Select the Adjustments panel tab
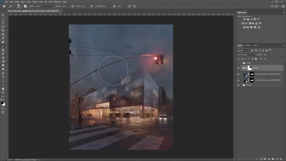Image resolution: width=286 pixels, height=161 pixels. 242,13
